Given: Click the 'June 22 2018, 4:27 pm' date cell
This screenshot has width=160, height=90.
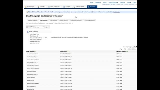Looking at the screenshot, I should (x=66, y=60).
